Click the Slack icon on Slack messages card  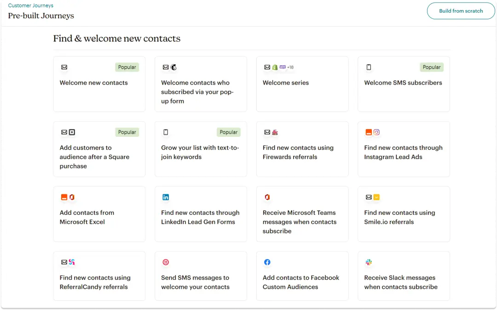(369, 262)
